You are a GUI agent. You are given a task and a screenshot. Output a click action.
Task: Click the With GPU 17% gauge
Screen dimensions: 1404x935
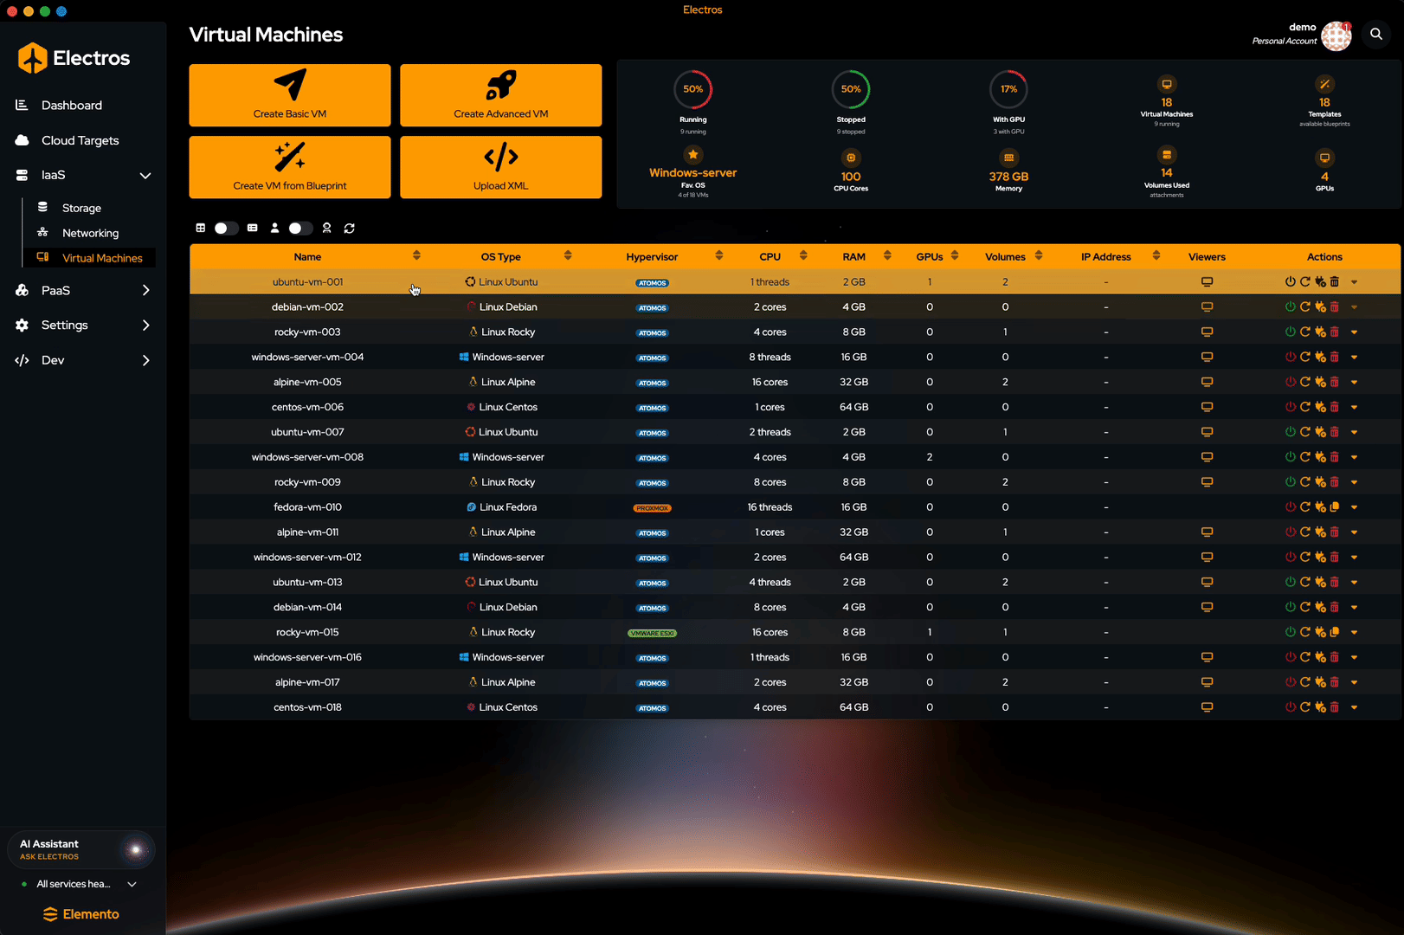[1008, 89]
